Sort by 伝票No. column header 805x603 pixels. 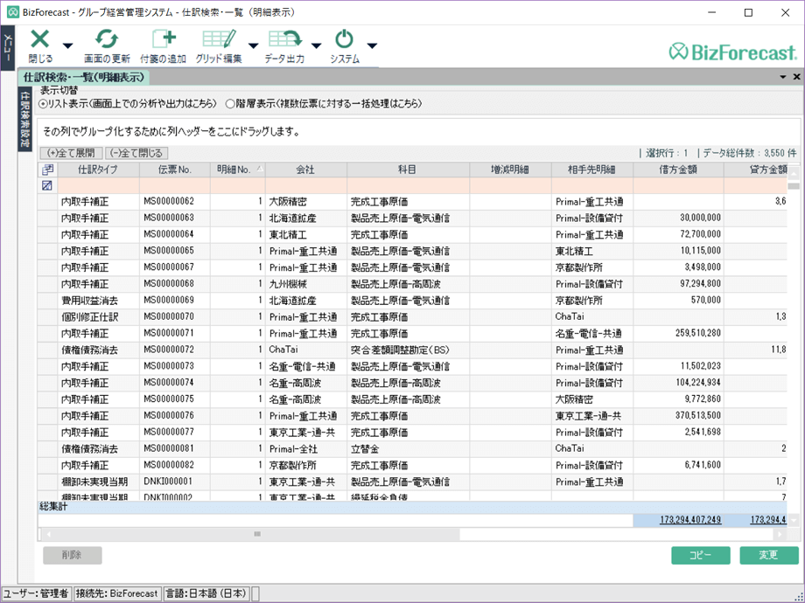coord(174,170)
